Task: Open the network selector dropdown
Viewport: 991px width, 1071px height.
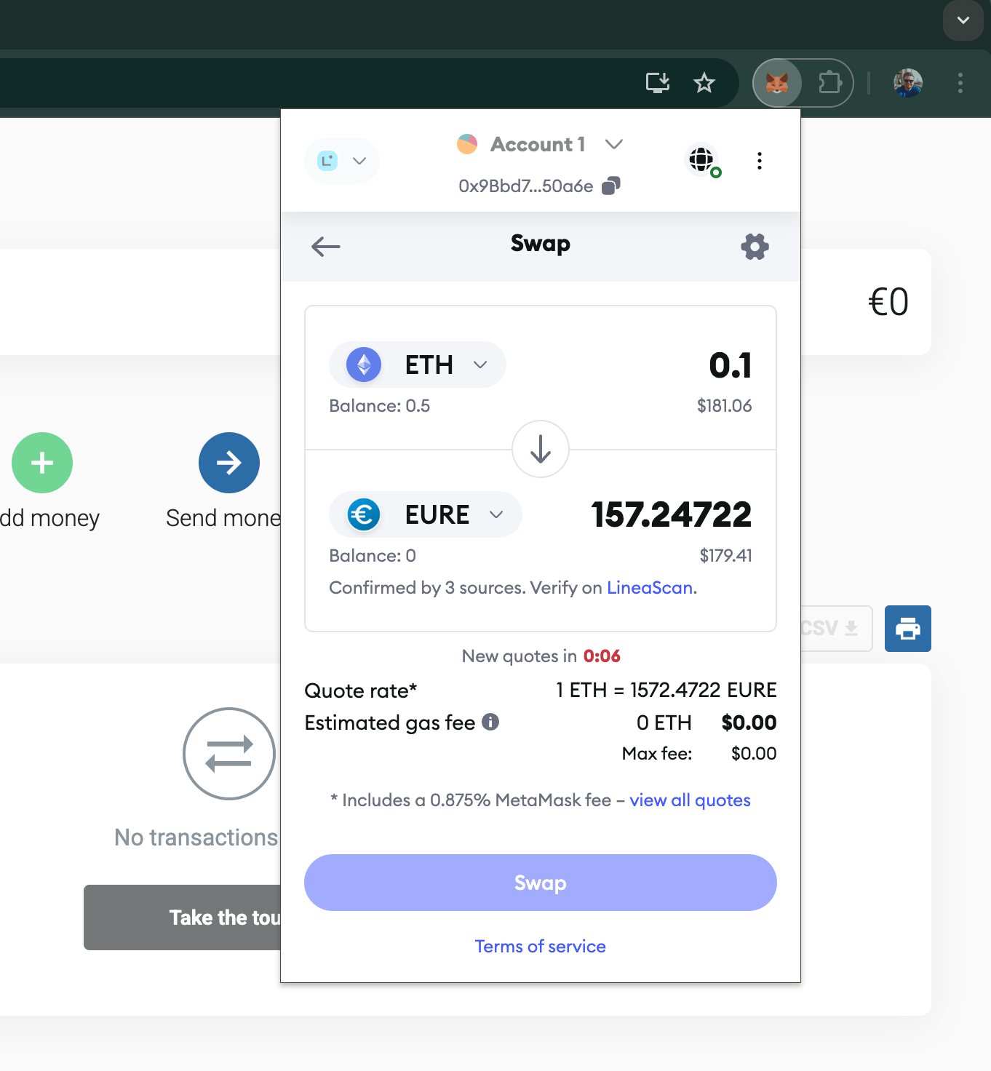Action: pyautogui.click(x=341, y=161)
